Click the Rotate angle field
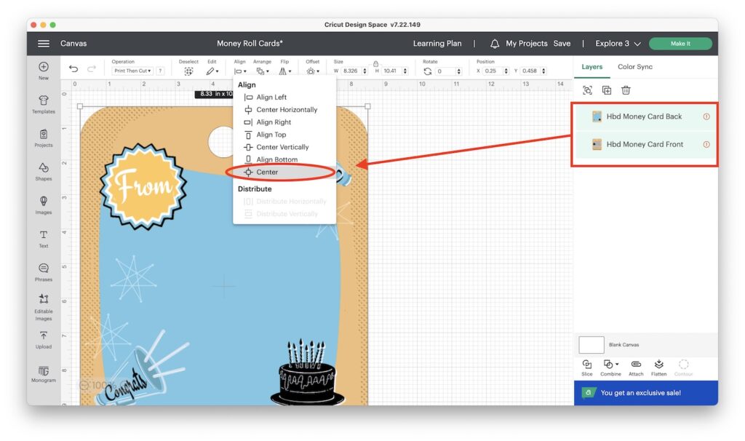745x441 pixels. 445,71
